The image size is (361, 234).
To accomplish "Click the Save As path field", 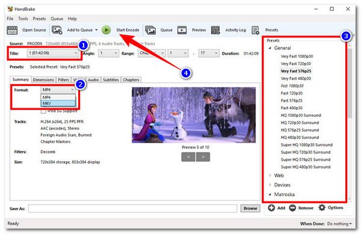I will [x=132, y=209].
